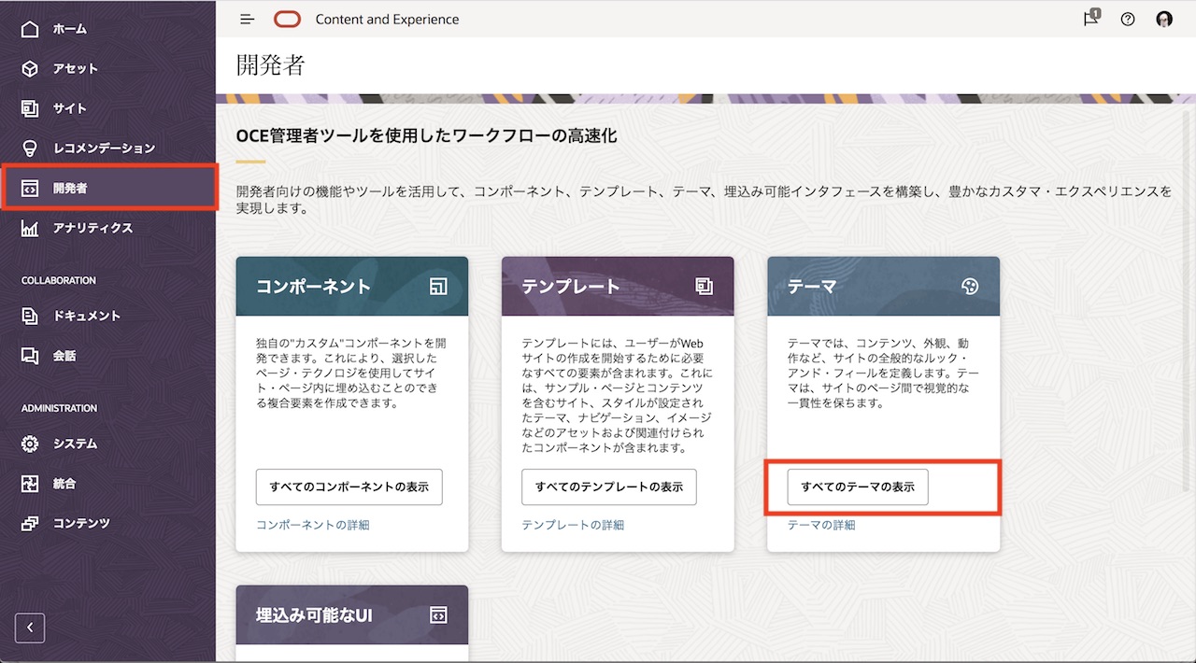Open Analytics via chart icon
This screenshot has width=1196, height=663.
(30, 228)
